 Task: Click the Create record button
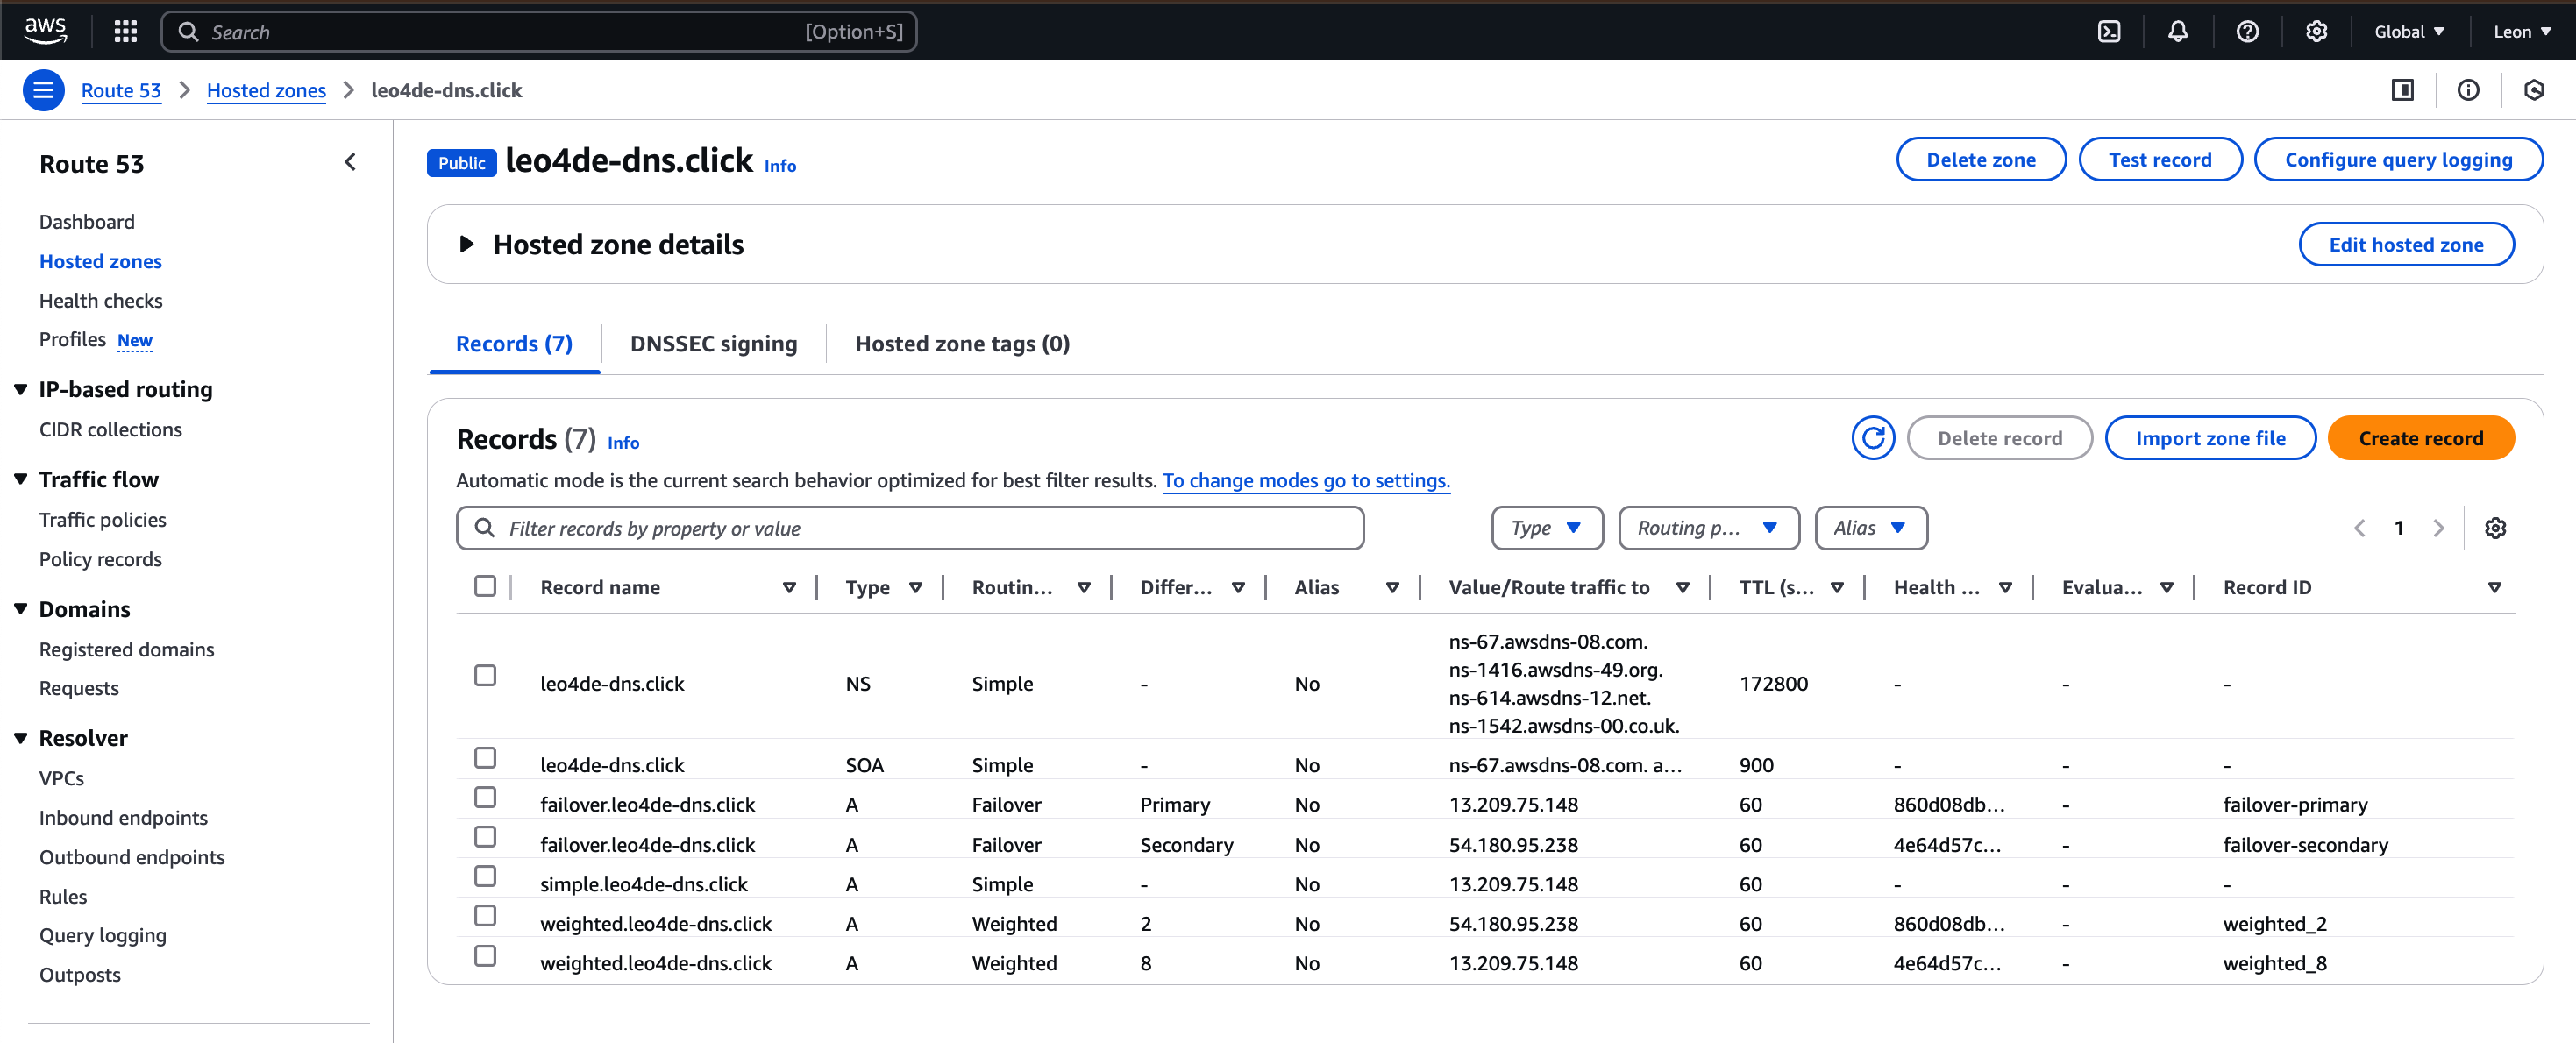click(x=2420, y=438)
